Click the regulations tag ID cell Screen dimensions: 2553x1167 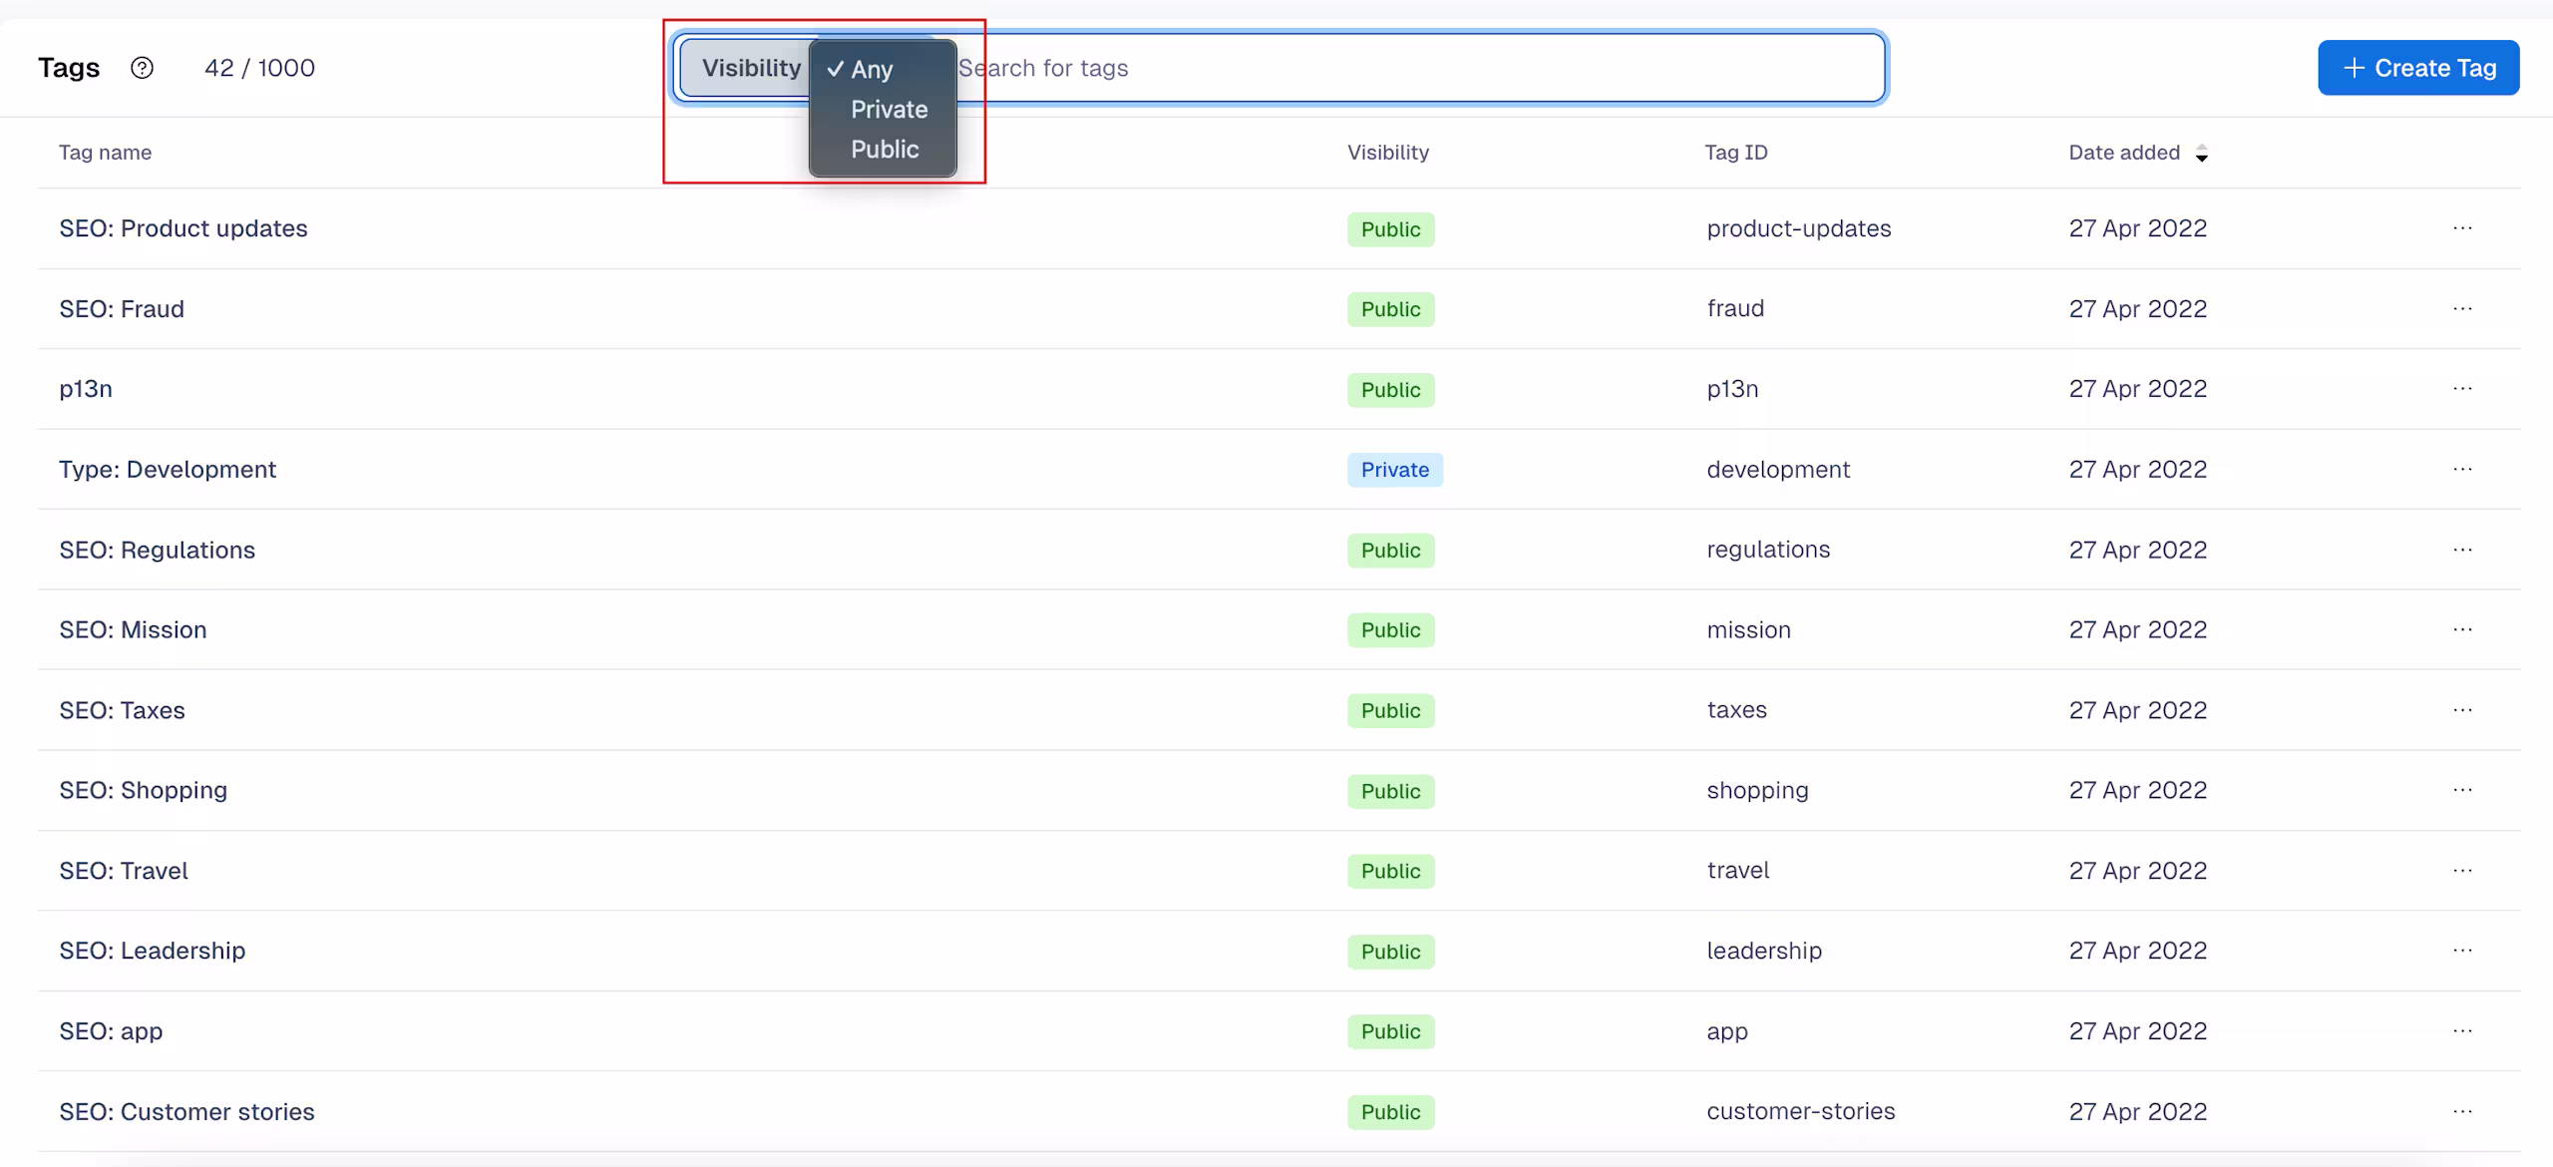point(1768,550)
